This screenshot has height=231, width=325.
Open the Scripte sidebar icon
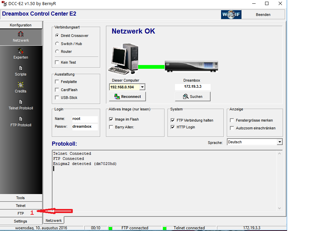point(21,68)
